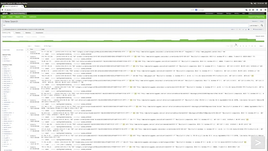Click in the Splunk search query box

point(125,25)
